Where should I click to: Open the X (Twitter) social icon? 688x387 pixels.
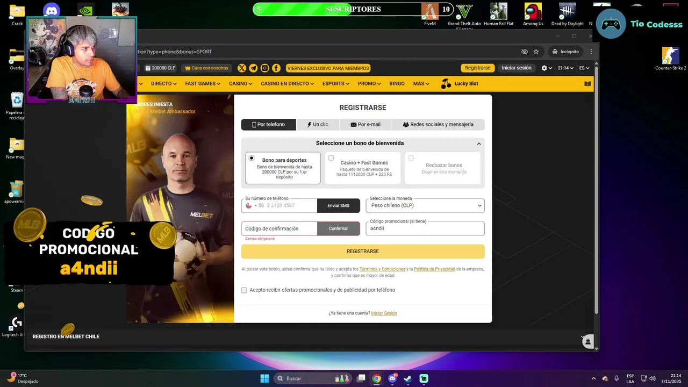pos(242,68)
